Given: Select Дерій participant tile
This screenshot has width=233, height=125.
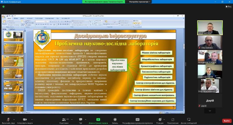Looking at the screenshot, I should point(210,101).
